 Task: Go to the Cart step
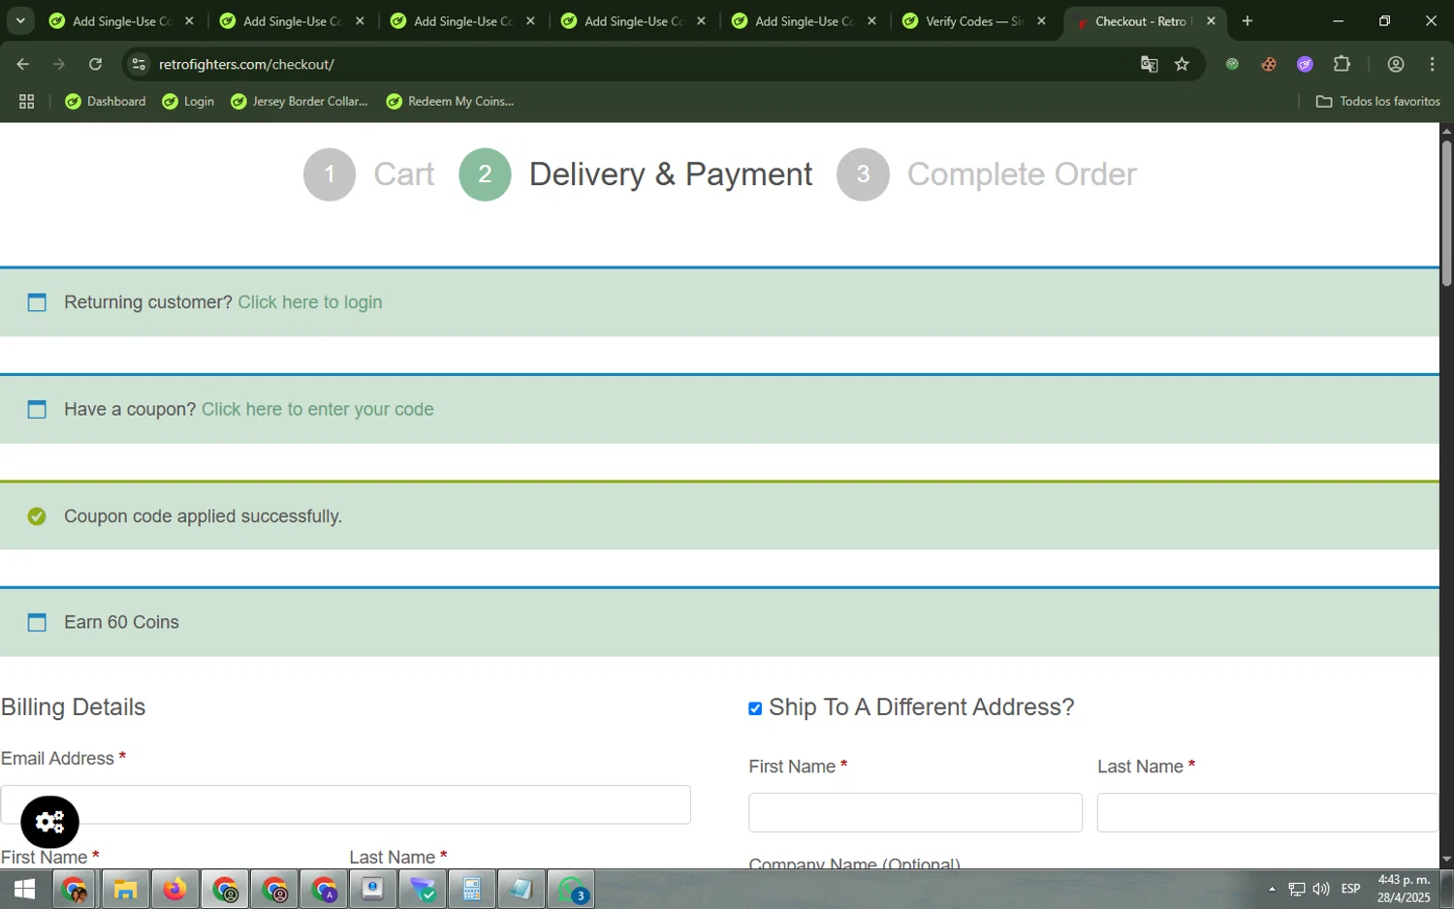tap(403, 174)
